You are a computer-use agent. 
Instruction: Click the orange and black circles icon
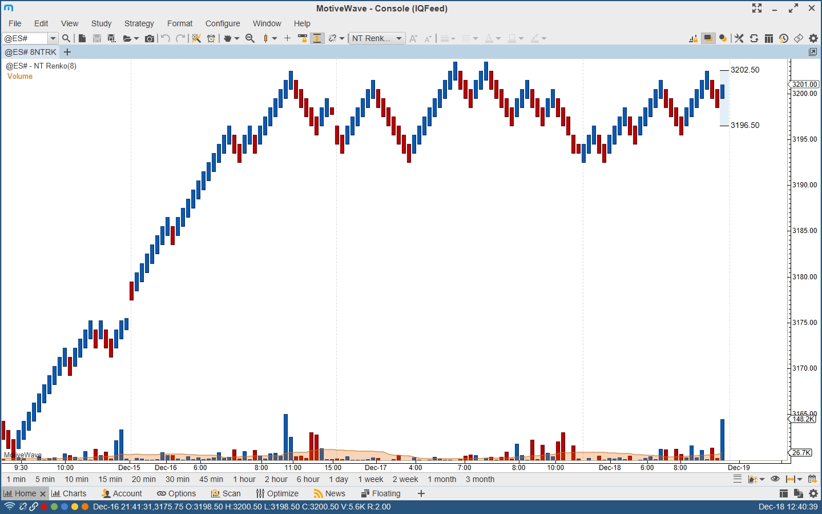pyautogui.click(x=723, y=38)
